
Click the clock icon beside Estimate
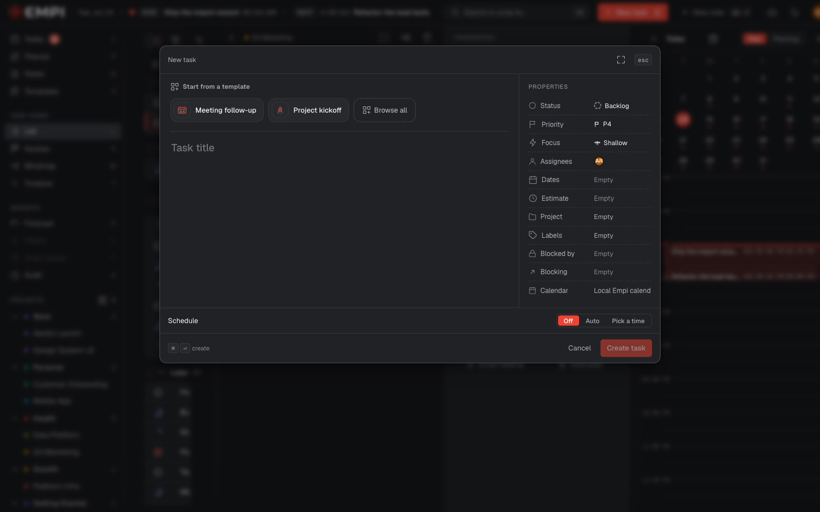[532, 199]
